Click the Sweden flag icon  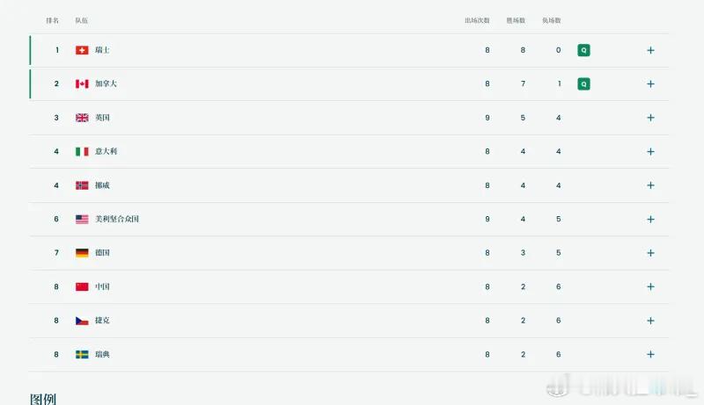coord(82,354)
